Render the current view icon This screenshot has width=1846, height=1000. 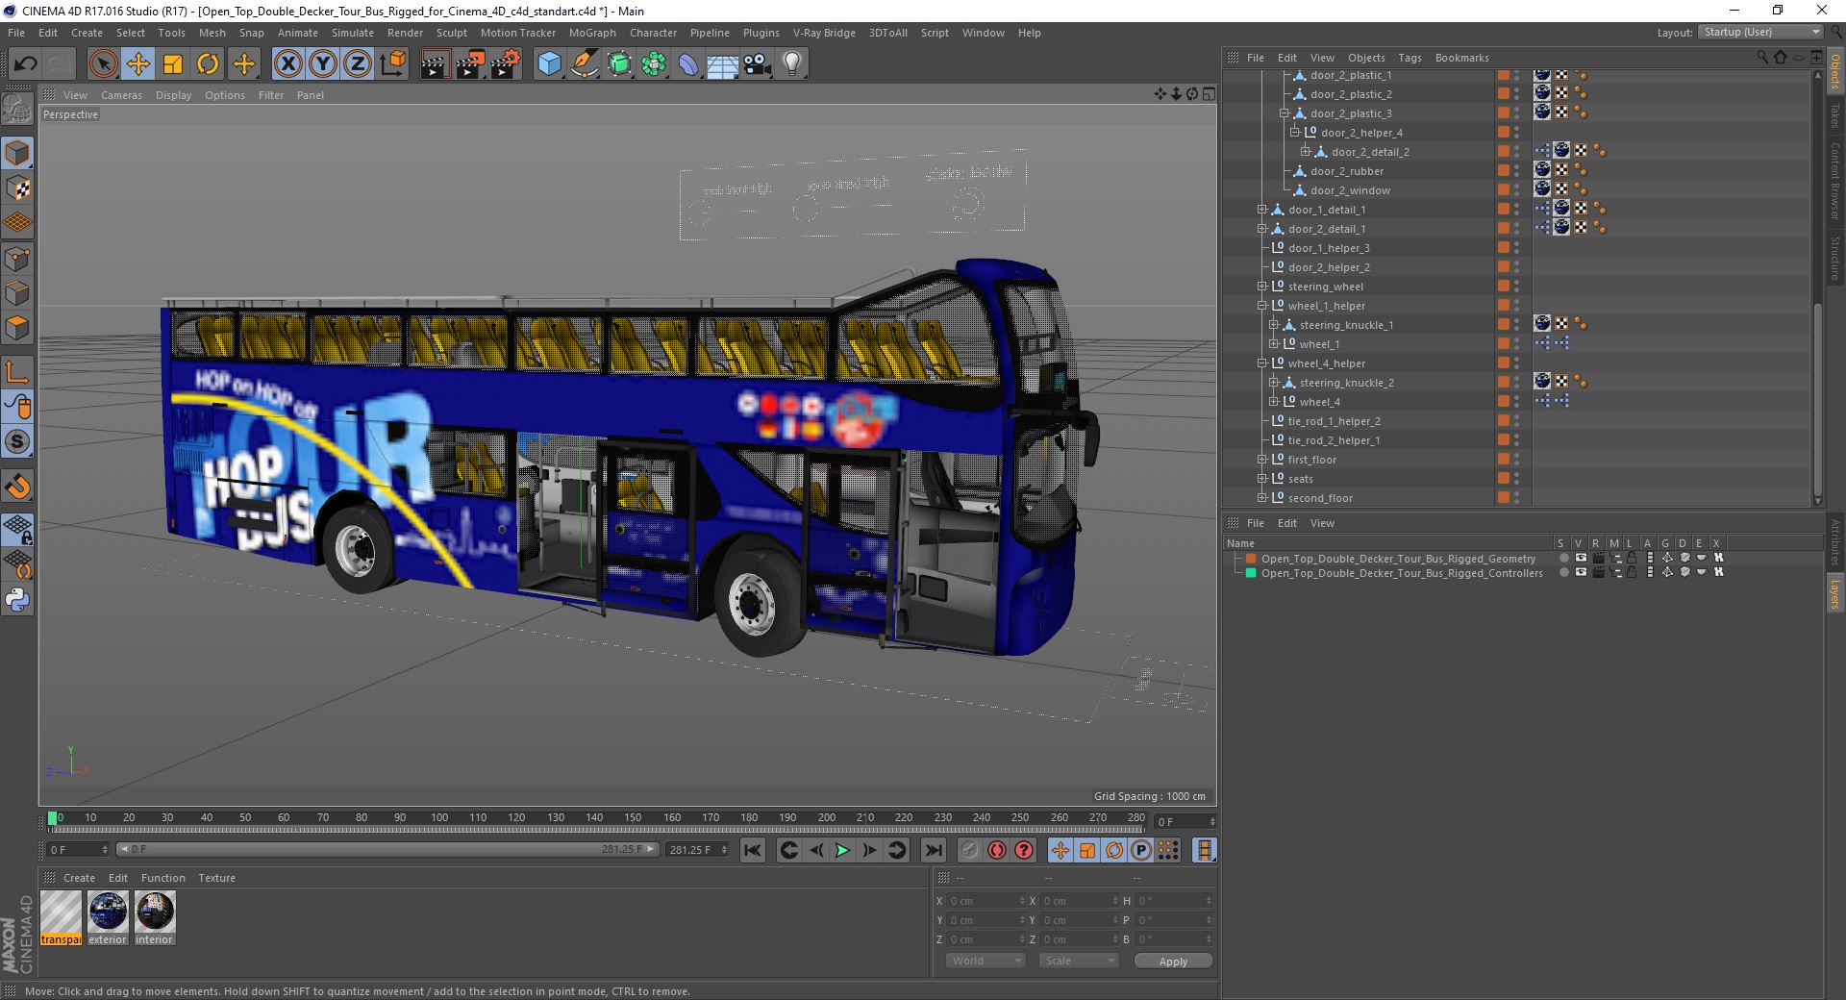(x=435, y=64)
